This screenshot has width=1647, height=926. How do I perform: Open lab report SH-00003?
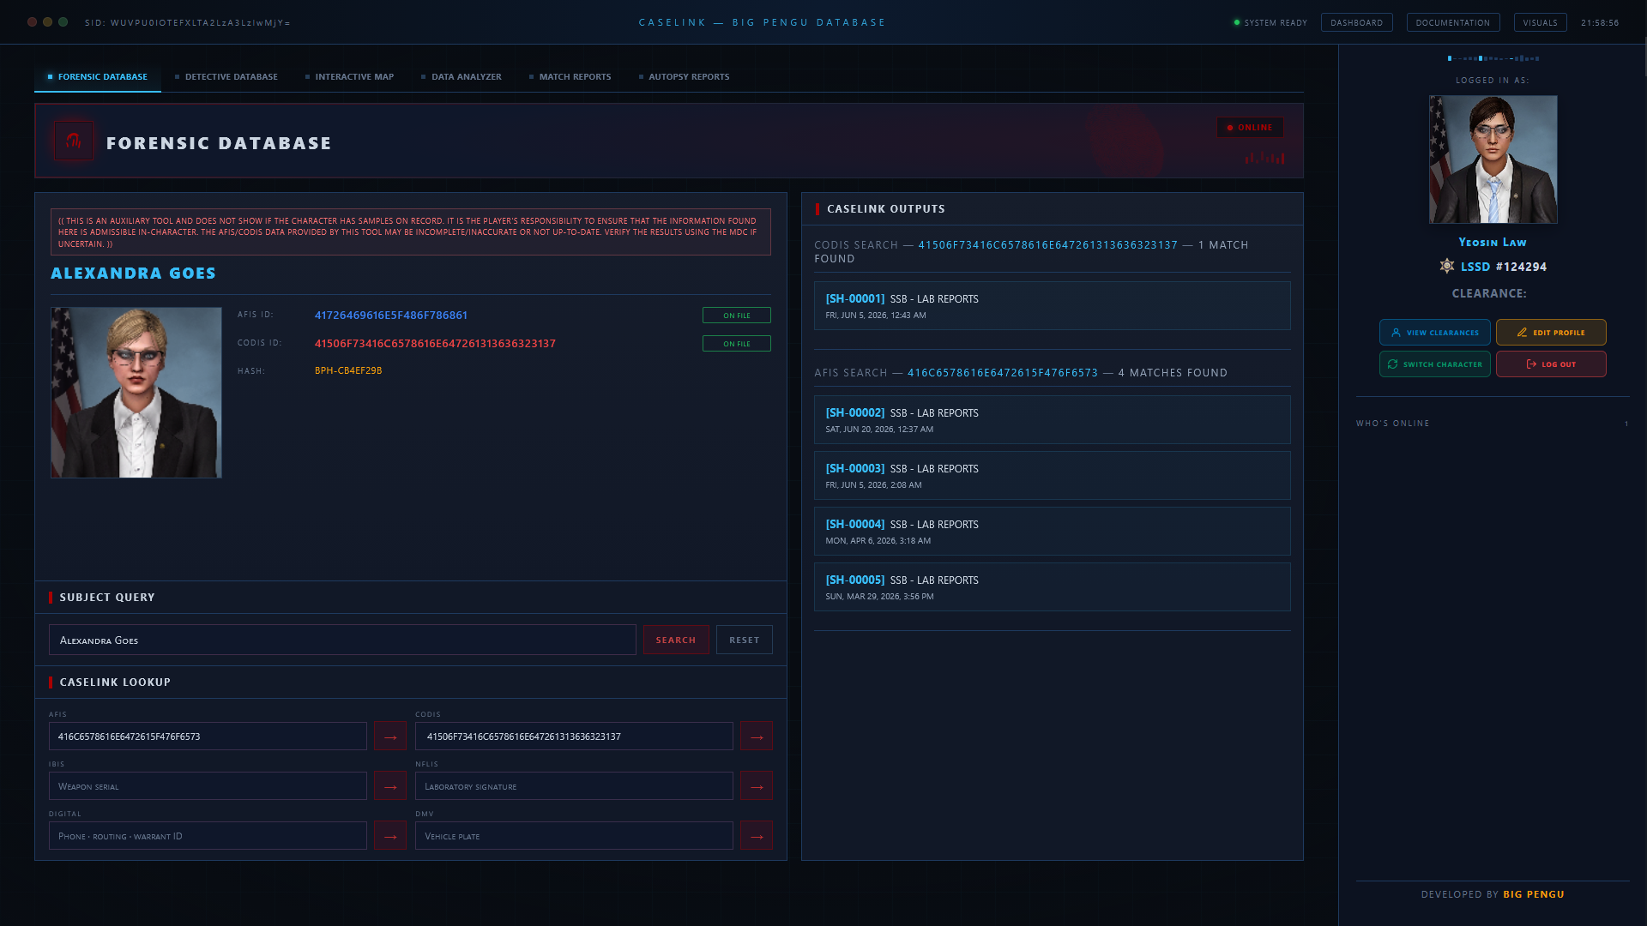tap(1052, 476)
